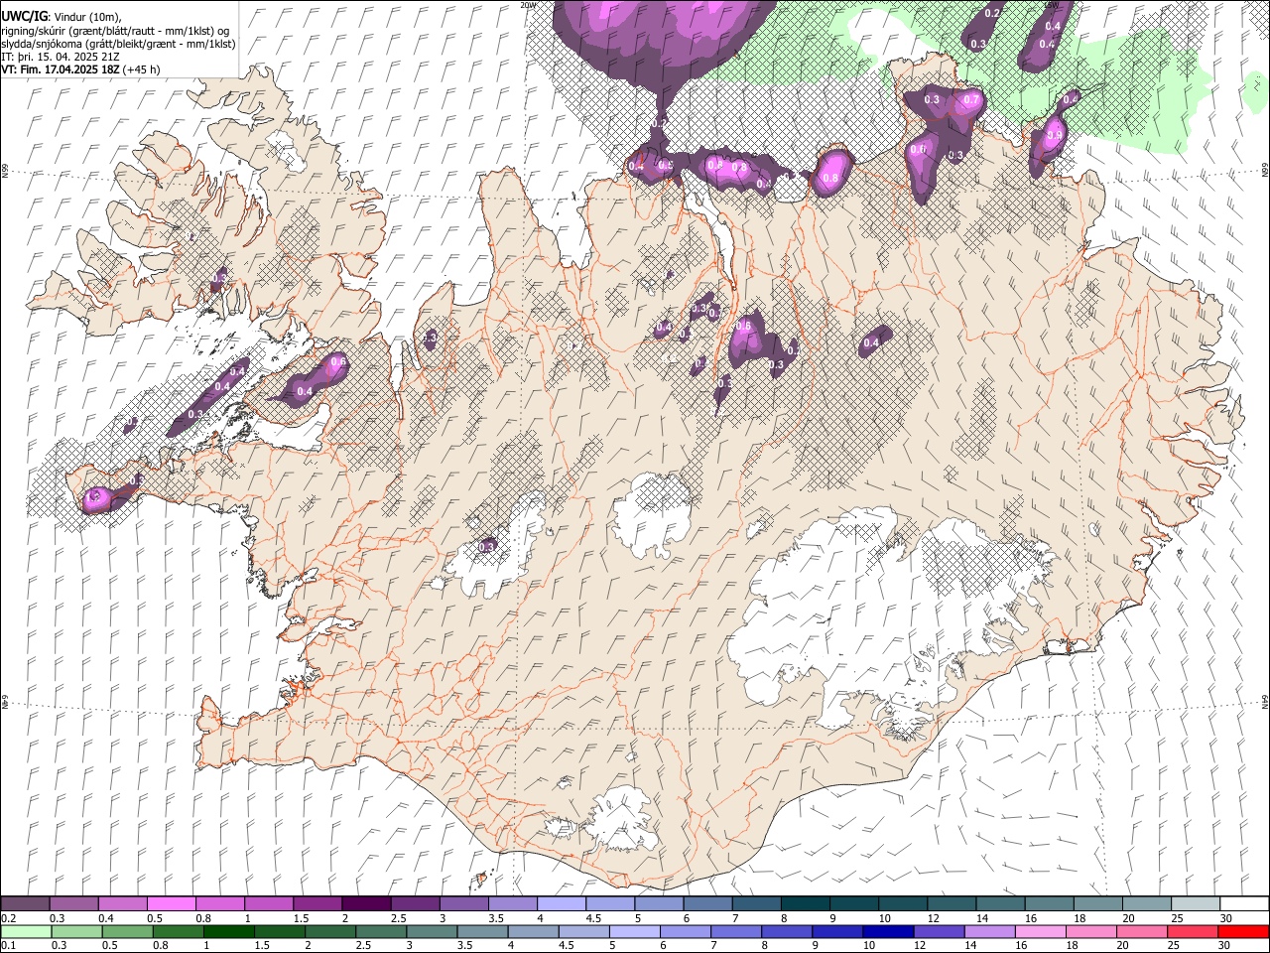Click the '66N' latitude label on right edge
1270x953 pixels.
tap(1265, 170)
